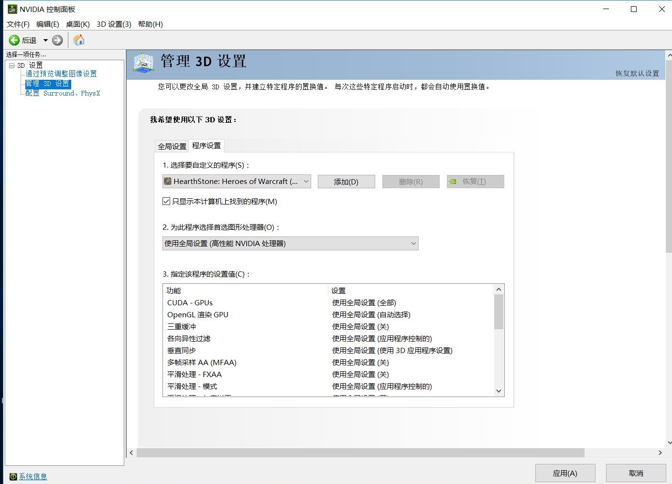Select the 程序设置 tab

tap(206, 145)
